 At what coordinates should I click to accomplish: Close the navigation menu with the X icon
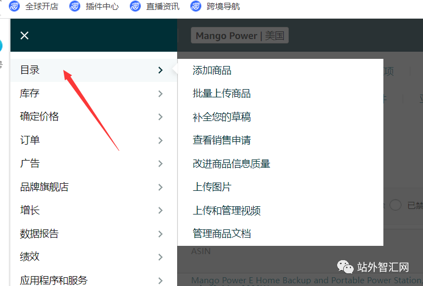point(24,35)
